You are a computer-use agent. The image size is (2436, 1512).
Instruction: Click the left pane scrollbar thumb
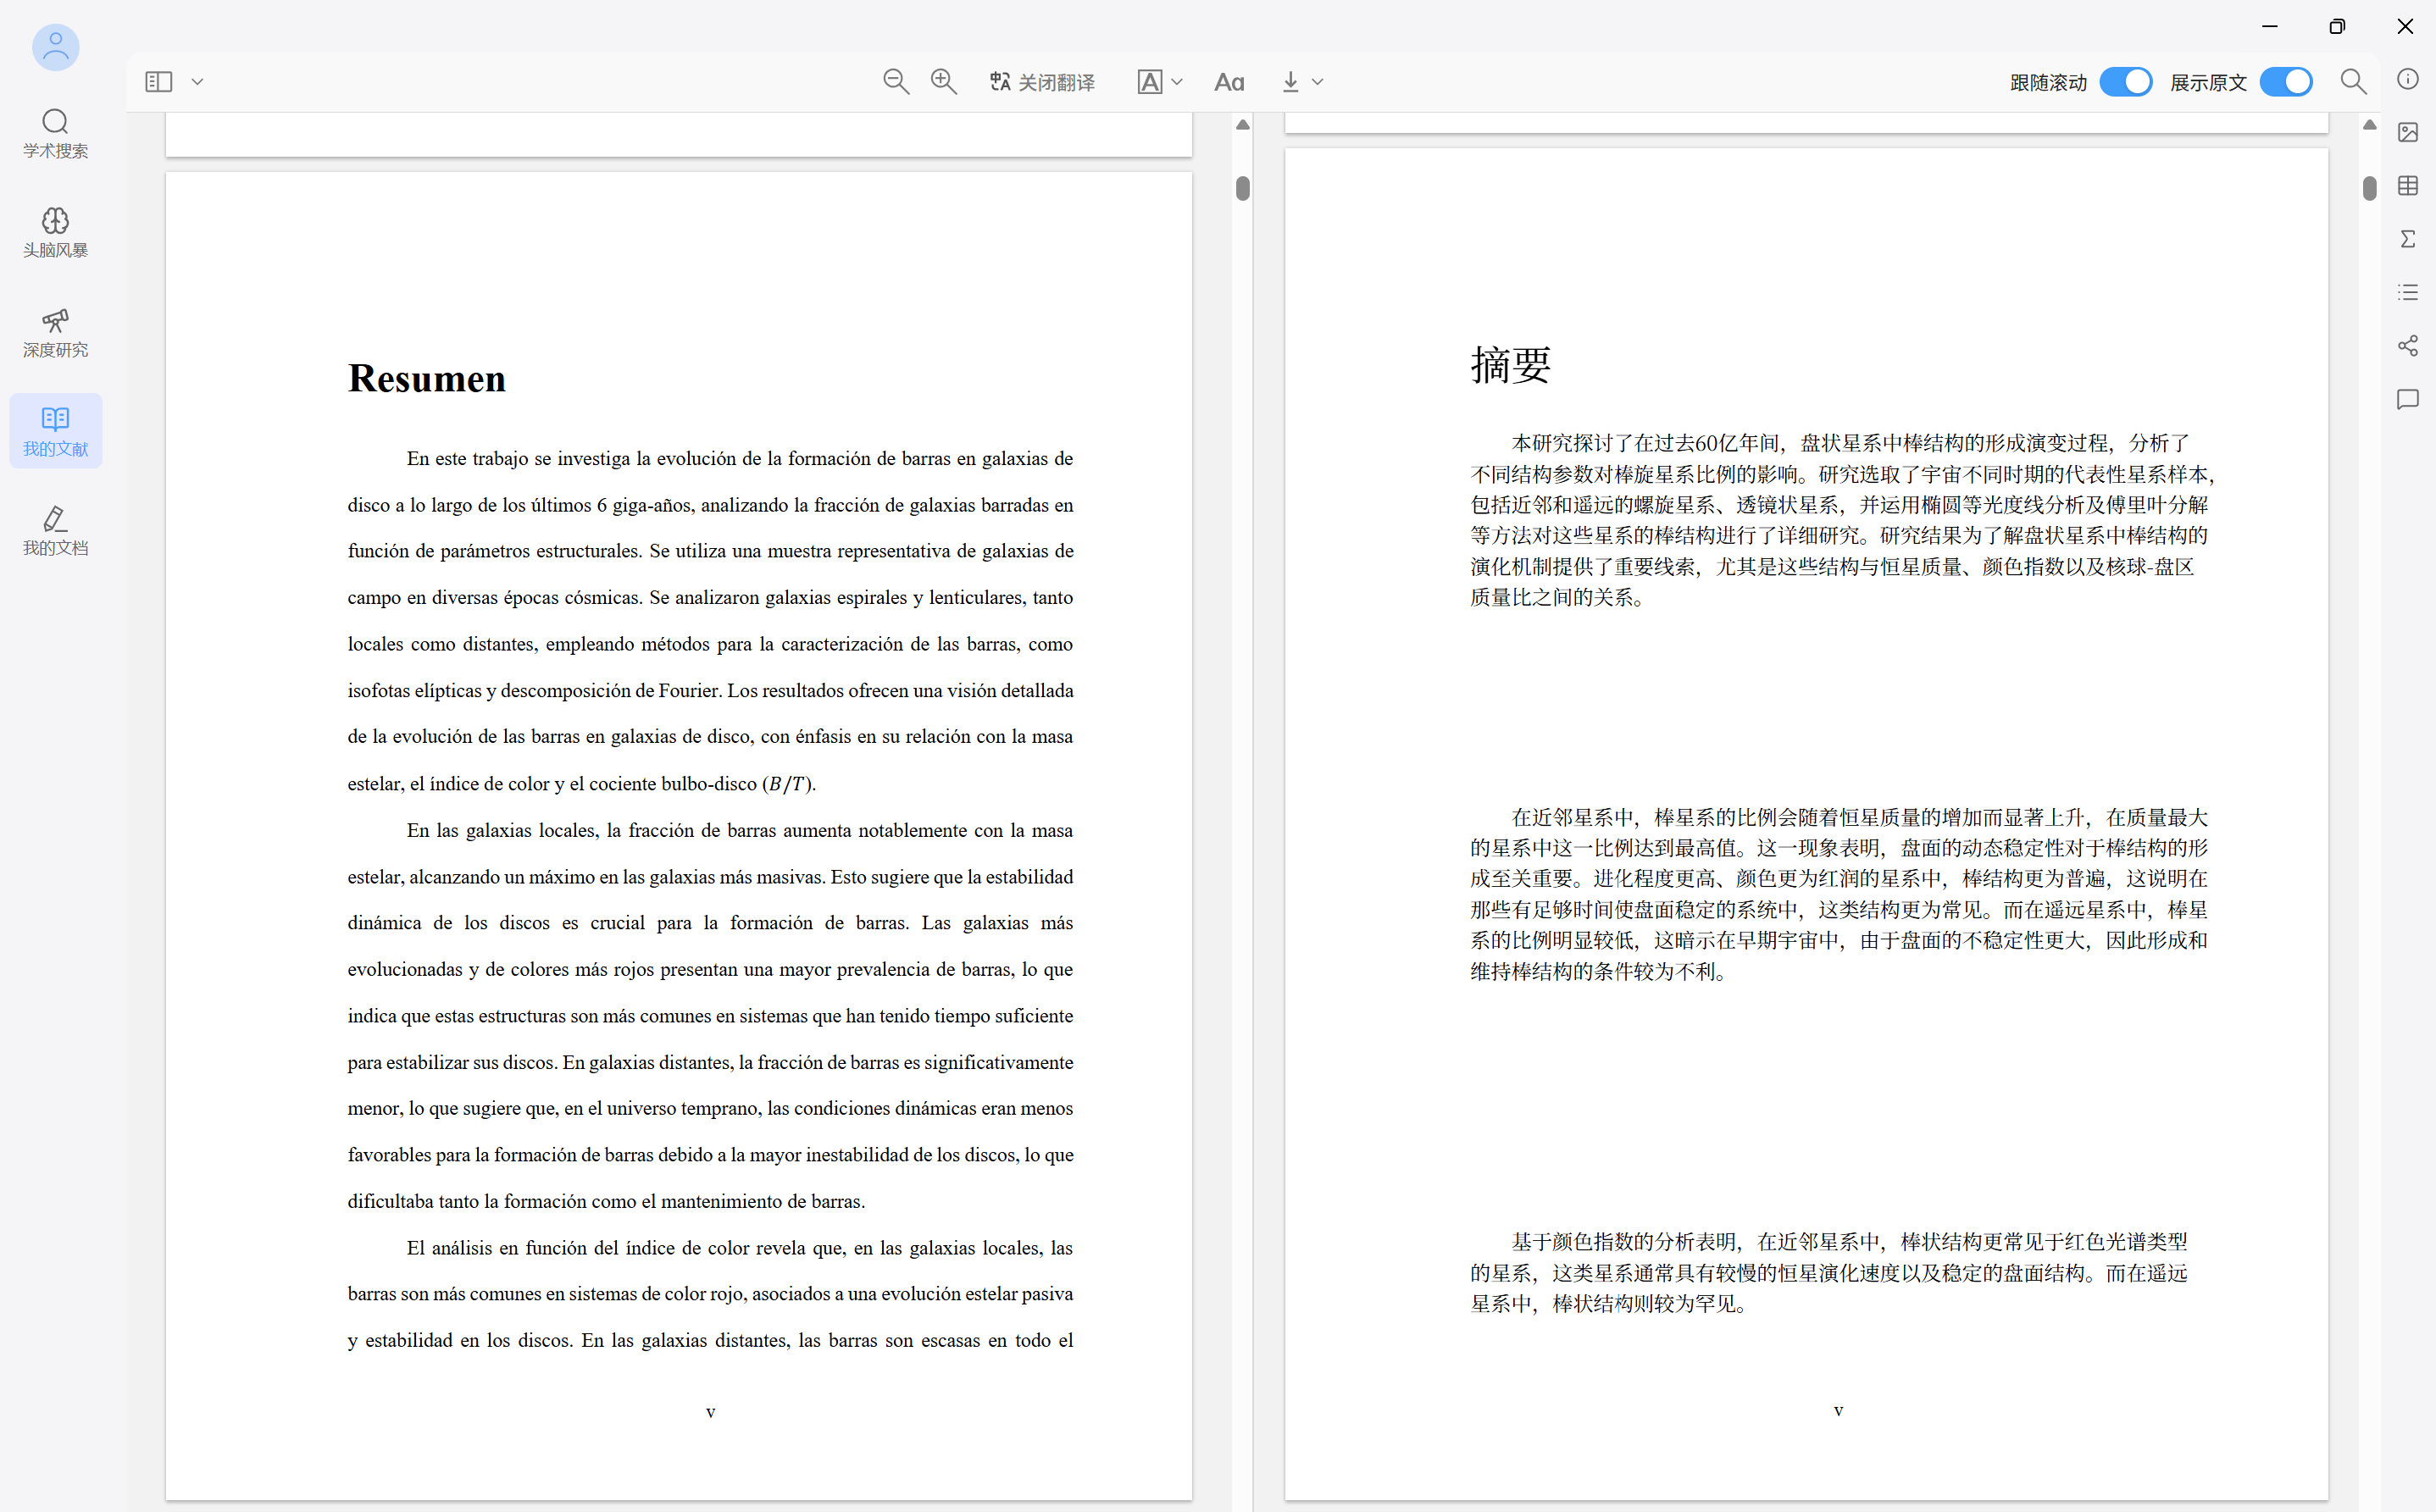(x=1242, y=188)
